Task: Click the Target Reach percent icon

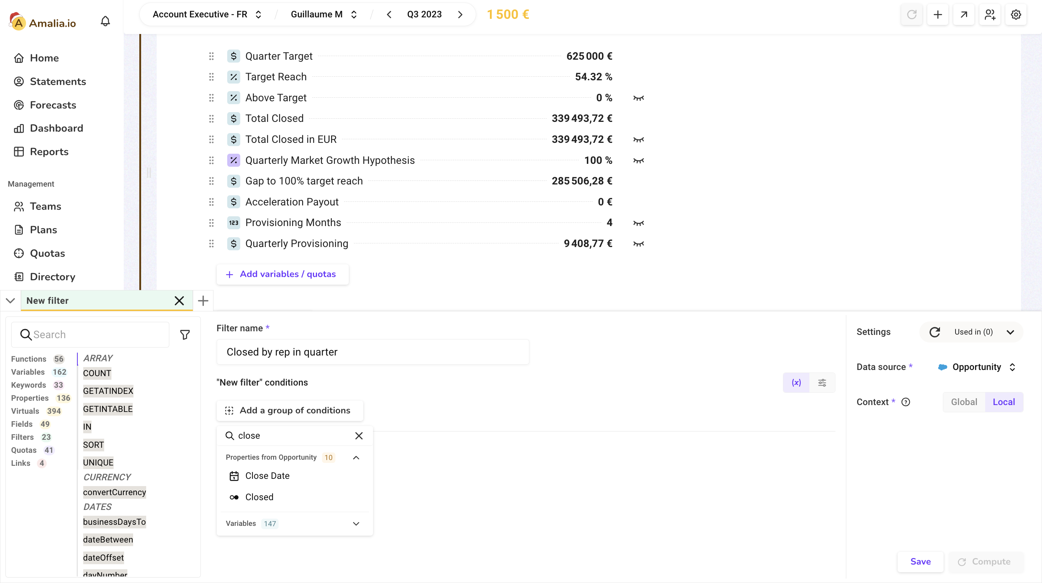Action: coord(233,77)
